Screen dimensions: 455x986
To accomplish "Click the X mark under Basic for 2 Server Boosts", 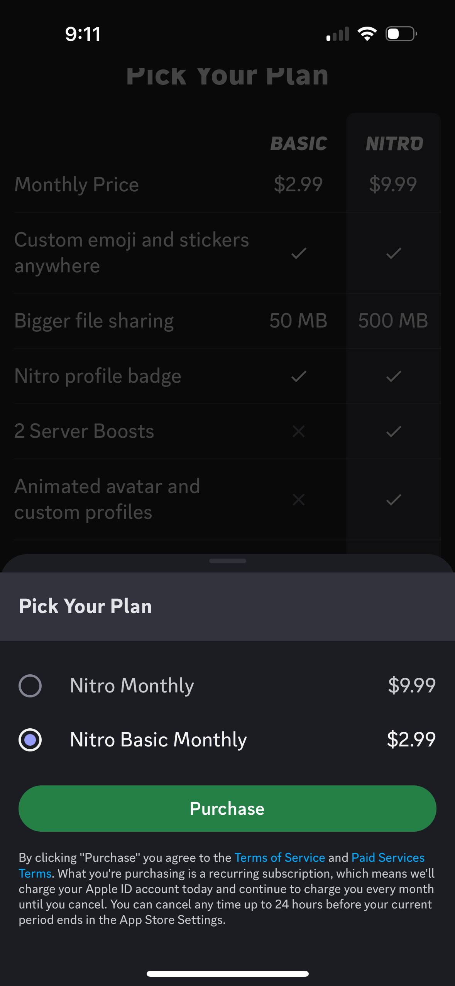I will pyautogui.click(x=298, y=431).
